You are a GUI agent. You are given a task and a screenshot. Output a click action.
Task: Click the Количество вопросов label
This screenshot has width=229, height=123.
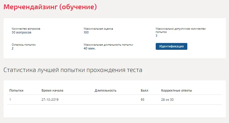click(x=26, y=29)
